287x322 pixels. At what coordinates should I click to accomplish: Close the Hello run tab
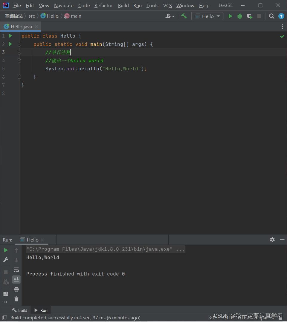pos(42,240)
